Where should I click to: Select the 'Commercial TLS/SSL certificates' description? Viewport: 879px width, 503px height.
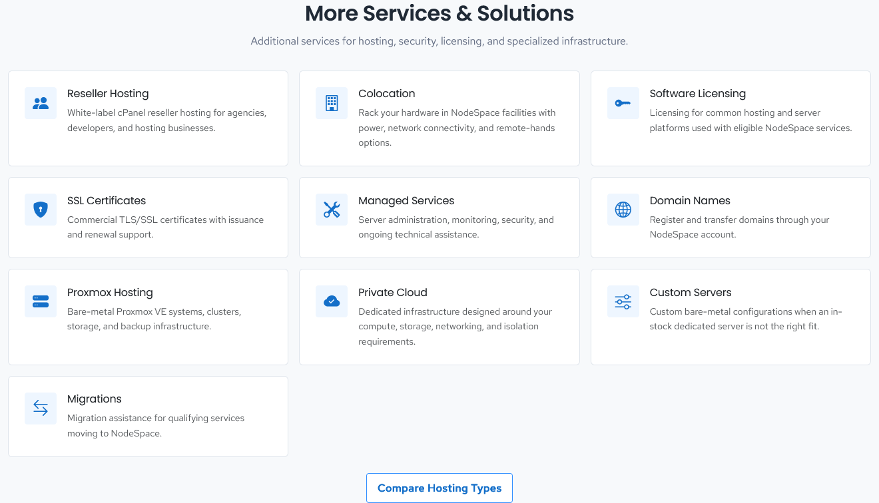(x=166, y=227)
